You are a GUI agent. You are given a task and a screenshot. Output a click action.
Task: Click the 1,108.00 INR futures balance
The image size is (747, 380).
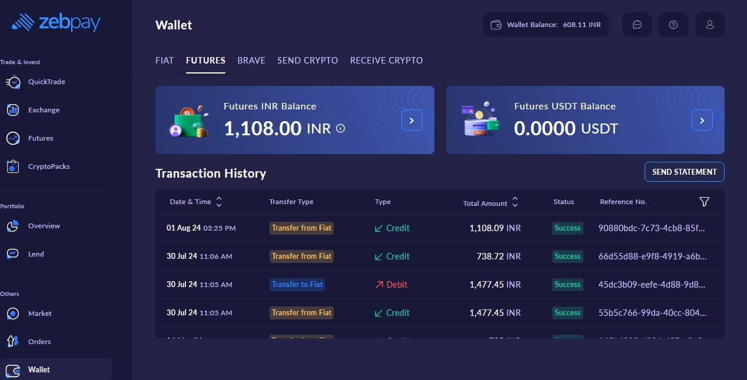click(277, 128)
